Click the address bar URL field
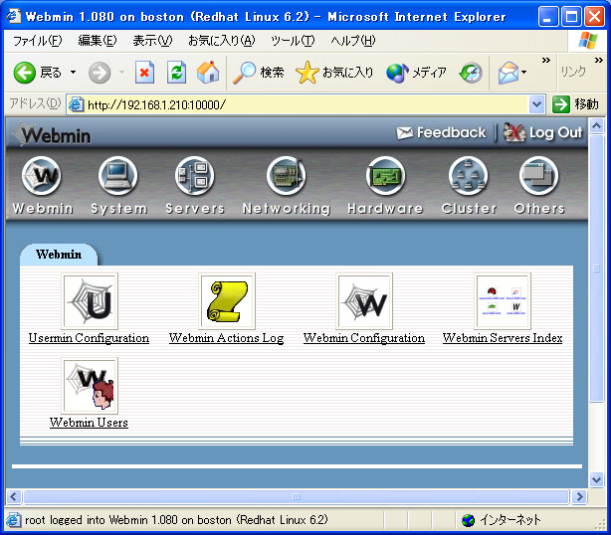This screenshot has width=611, height=535. (x=299, y=104)
